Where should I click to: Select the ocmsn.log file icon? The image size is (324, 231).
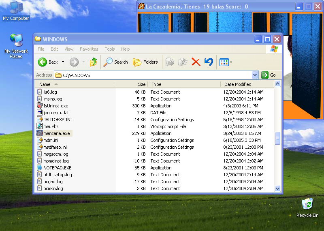coord(39,188)
